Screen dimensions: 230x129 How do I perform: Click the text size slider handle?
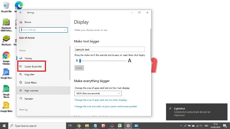(x=80, y=61)
